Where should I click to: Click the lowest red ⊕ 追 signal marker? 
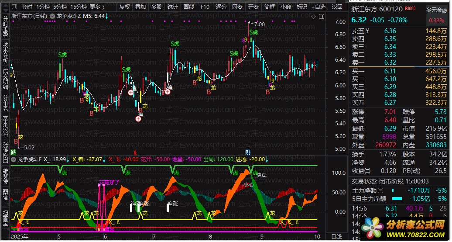(139, 119)
